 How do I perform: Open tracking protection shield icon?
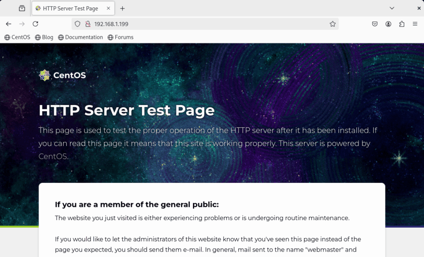pyautogui.click(x=77, y=24)
